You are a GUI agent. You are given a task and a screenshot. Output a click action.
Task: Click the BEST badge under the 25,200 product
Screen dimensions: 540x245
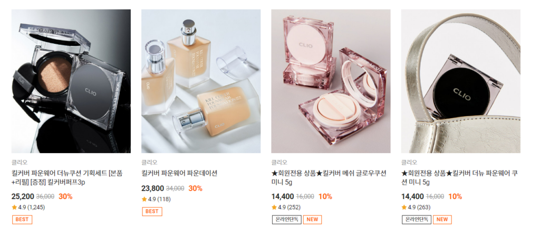[x=22, y=220]
